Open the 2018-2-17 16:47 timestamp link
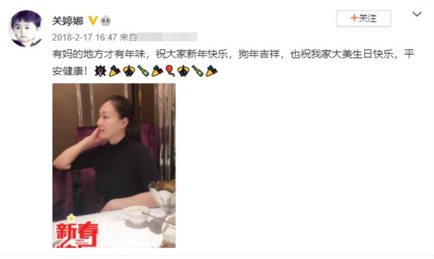The height and width of the screenshot is (259, 434). (84, 37)
